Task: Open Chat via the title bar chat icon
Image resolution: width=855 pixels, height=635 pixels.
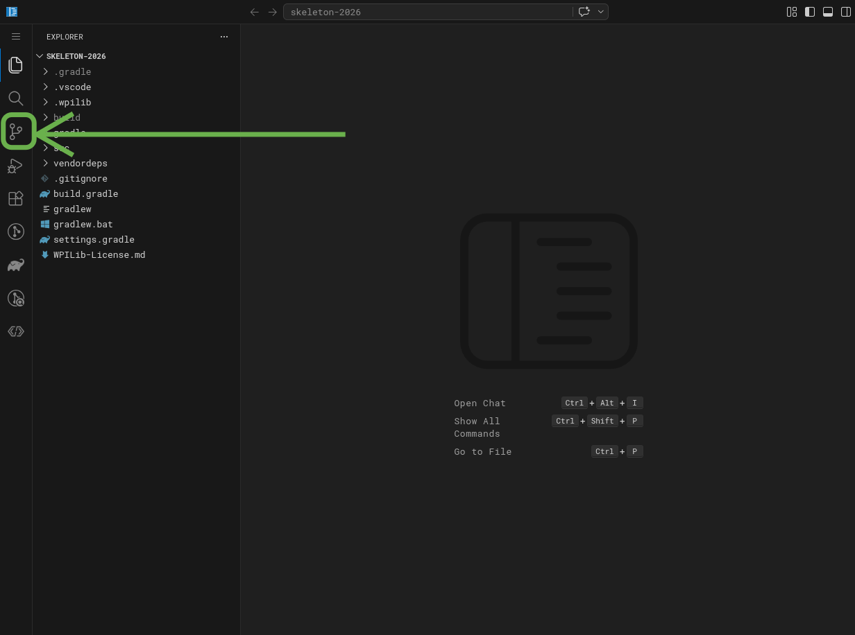Action: tap(584, 12)
